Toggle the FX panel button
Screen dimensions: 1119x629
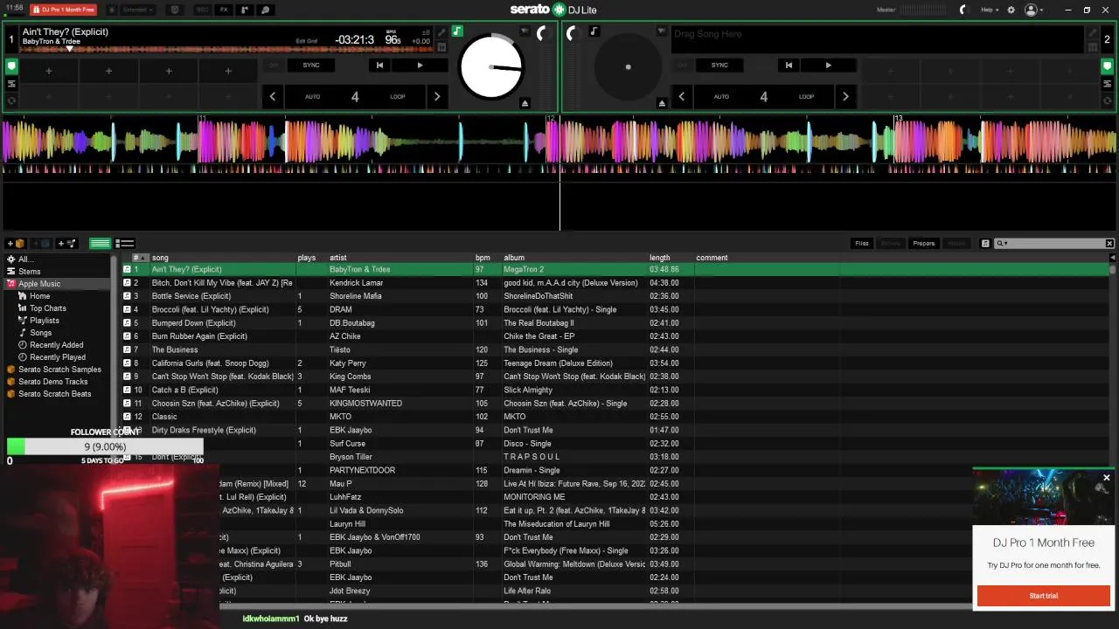pyautogui.click(x=224, y=10)
